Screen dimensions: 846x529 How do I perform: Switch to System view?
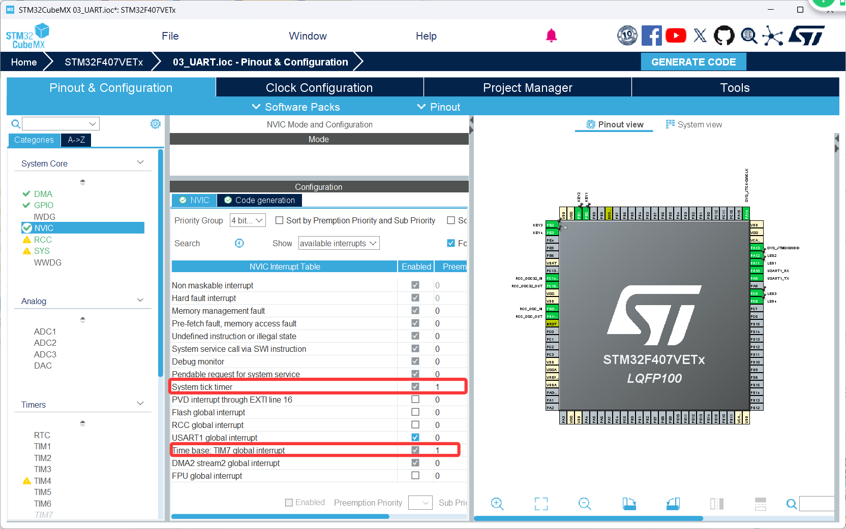coord(693,124)
